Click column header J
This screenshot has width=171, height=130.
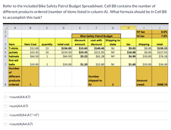click(x=160, y=28)
